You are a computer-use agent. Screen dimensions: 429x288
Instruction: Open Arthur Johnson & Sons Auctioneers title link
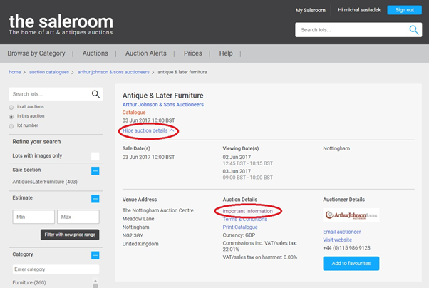click(162, 104)
